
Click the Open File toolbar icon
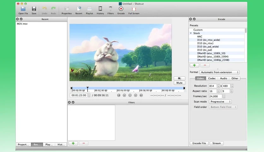(23, 10)
